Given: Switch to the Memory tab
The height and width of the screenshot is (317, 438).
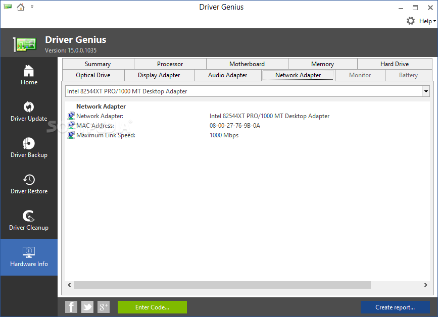Looking at the screenshot, I should tap(323, 64).
